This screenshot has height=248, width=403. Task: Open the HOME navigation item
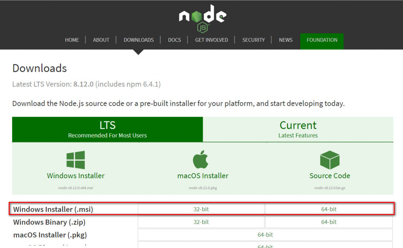[x=72, y=40]
